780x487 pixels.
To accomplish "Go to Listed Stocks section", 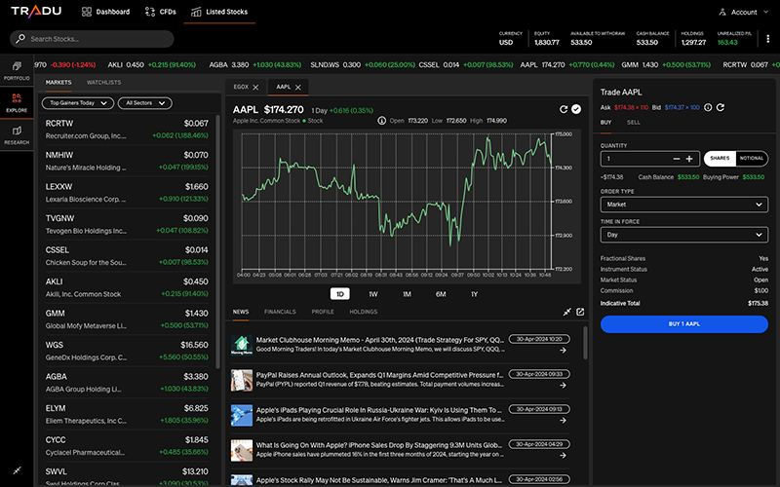I will point(219,12).
